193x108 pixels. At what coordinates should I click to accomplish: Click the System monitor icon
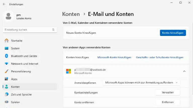7,48
